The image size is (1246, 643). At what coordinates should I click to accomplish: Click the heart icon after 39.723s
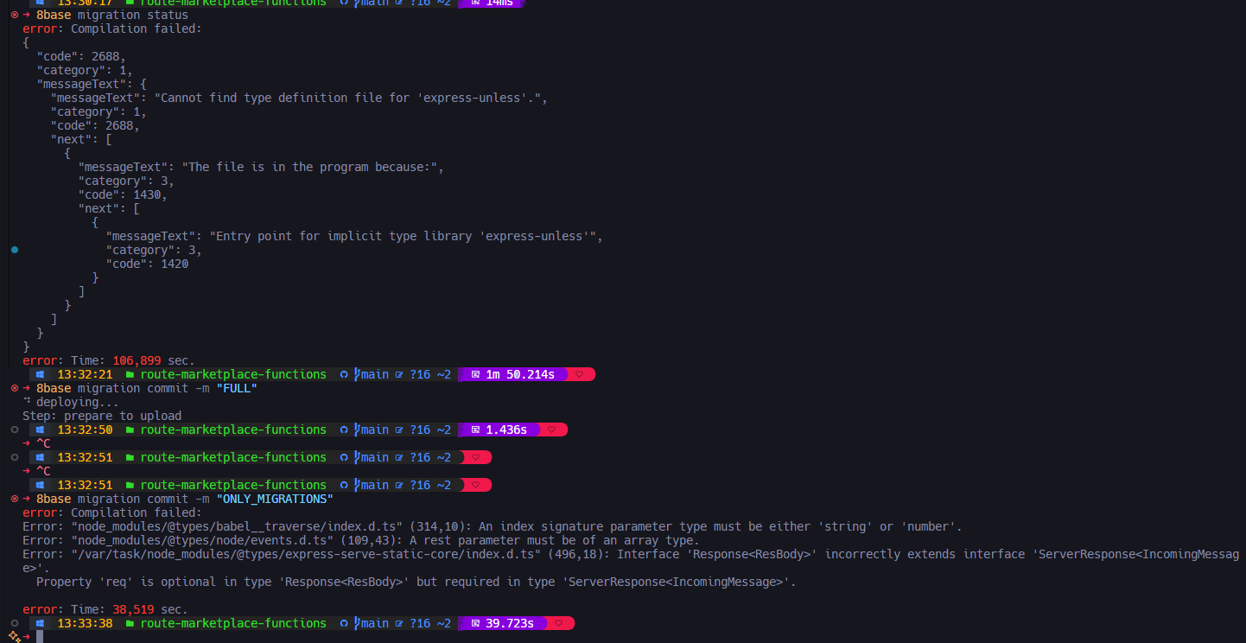[x=559, y=623]
